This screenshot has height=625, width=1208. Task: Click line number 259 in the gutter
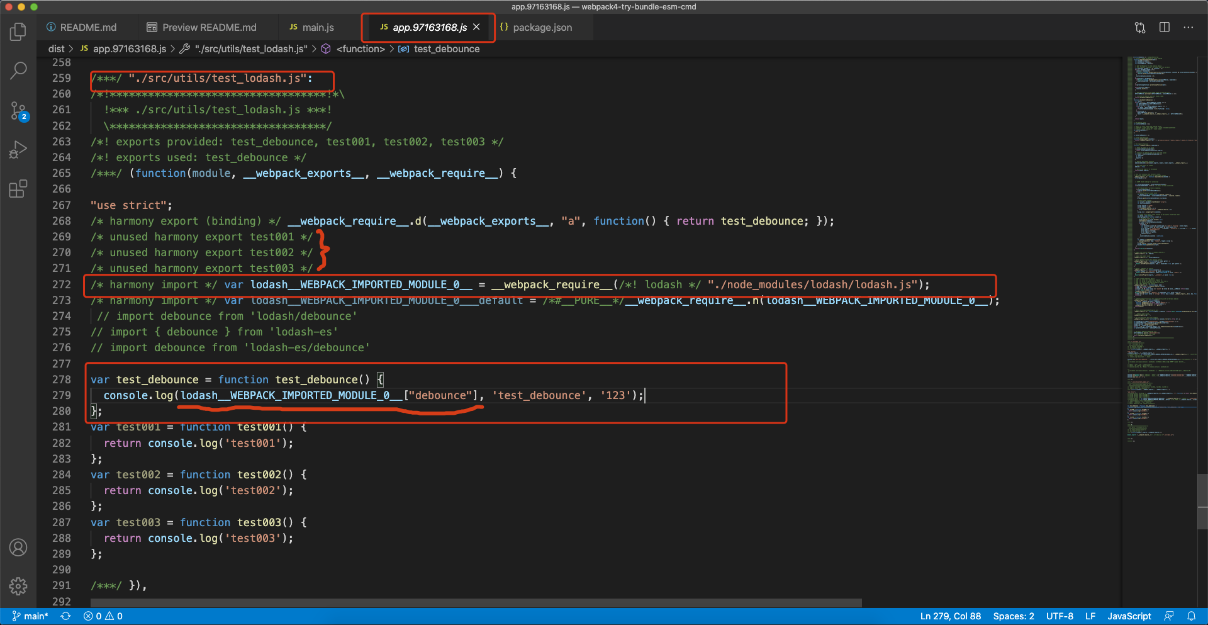coord(62,78)
